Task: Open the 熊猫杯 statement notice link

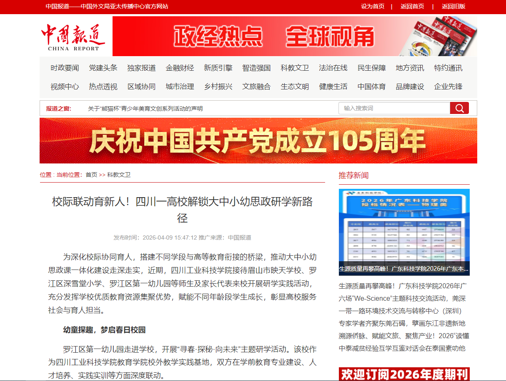Action: coord(145,109)
